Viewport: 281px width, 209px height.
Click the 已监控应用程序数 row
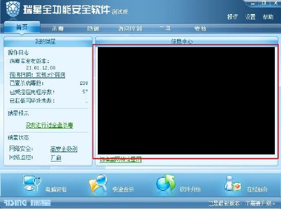pos(49,92)
